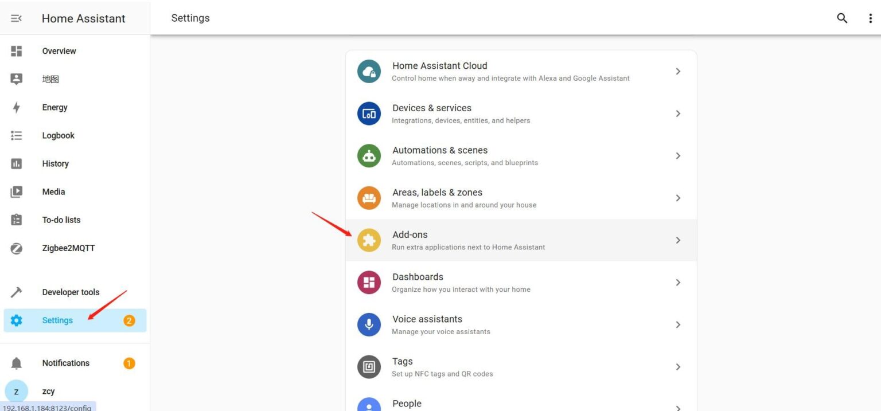The width and height of the screenshot is (881, 411).
Task: Expand the Voice assistants chevron arrow
Action: 678,324
